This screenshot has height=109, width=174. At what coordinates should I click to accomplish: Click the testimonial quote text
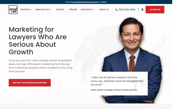pos(117,81)
